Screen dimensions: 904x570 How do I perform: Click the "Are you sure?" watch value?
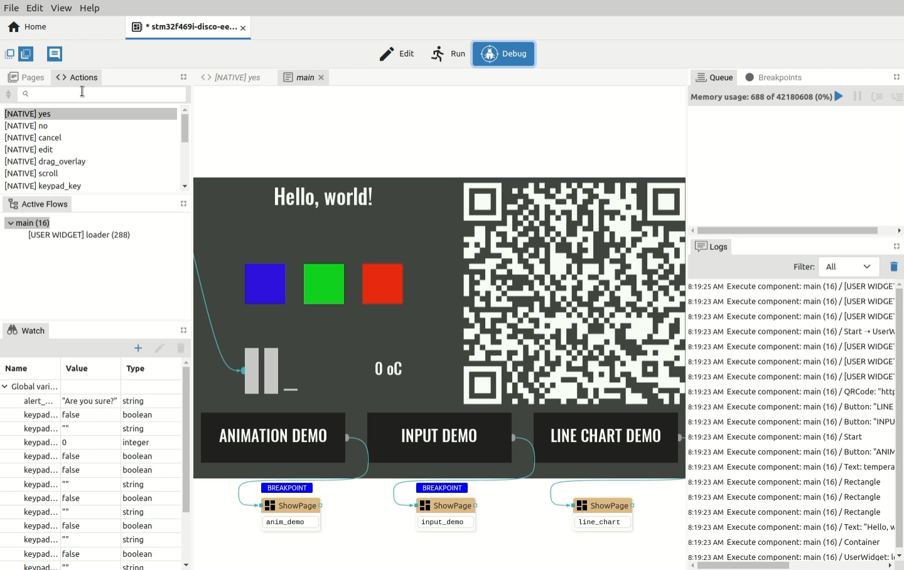(x=90, y=401)
